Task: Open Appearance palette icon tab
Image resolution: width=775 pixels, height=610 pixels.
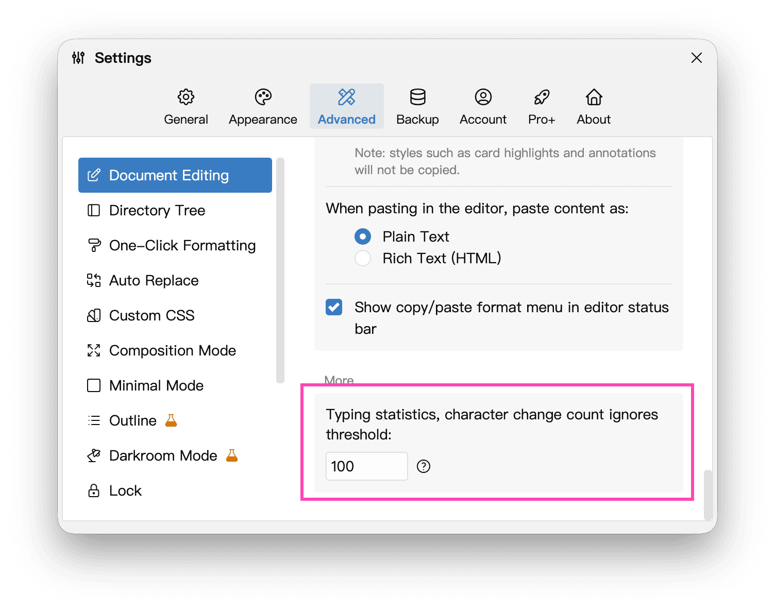Action: point(263,97)
